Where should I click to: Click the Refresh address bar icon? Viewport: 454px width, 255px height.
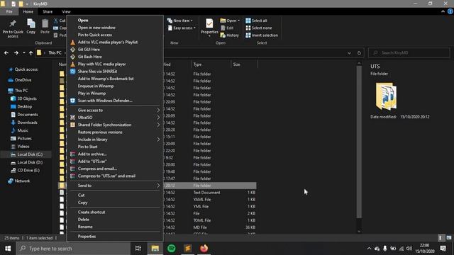pos(359,53)
